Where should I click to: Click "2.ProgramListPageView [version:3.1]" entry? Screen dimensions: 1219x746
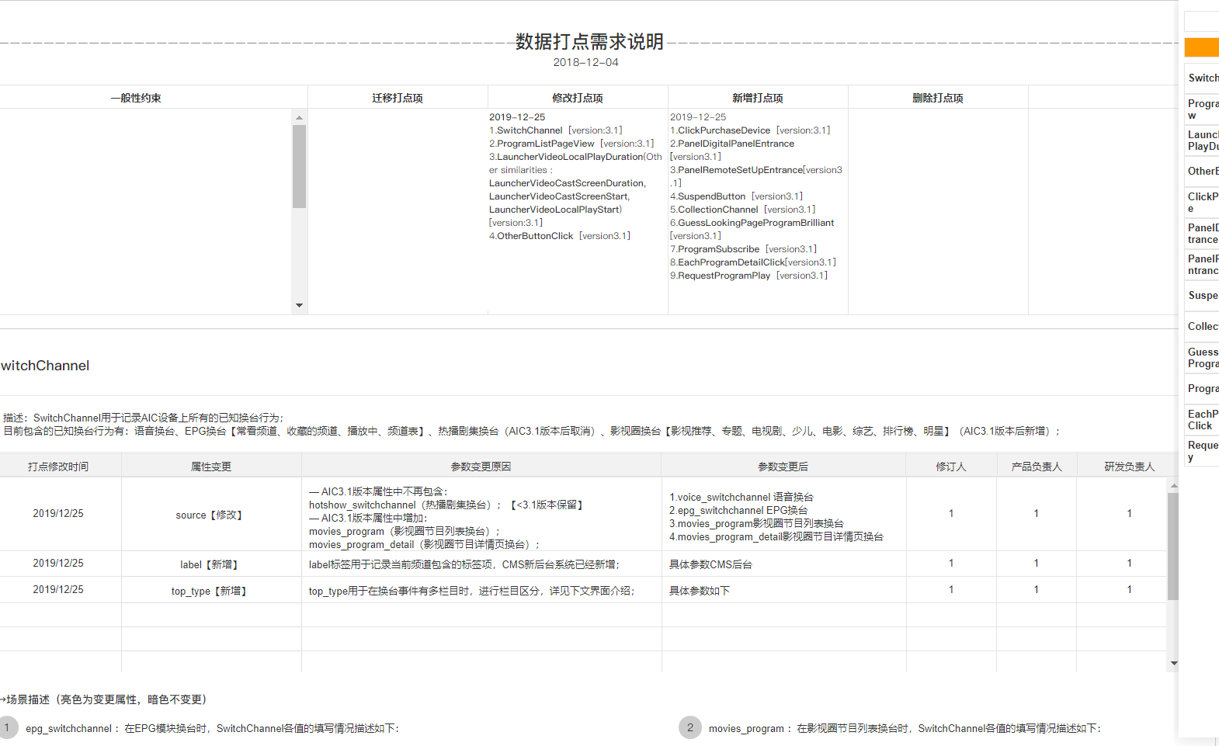(x=571, y=144)
